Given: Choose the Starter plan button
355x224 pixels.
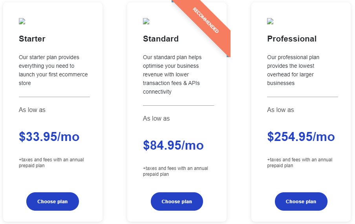Looking at the screenshot, I should (53, 201).
